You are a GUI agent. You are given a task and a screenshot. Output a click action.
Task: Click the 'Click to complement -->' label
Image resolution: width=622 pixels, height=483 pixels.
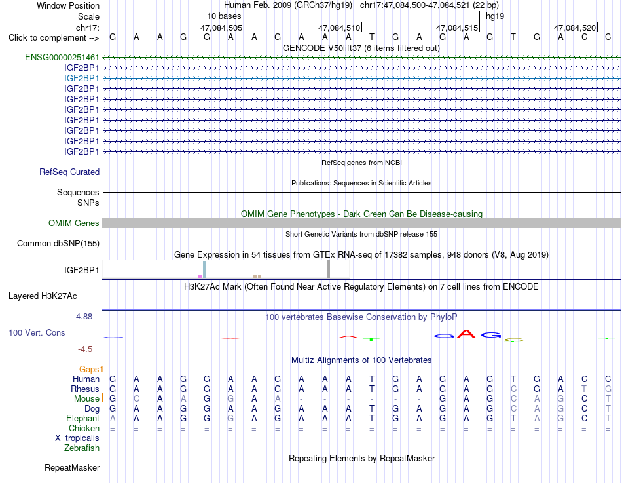coord(54,38)
